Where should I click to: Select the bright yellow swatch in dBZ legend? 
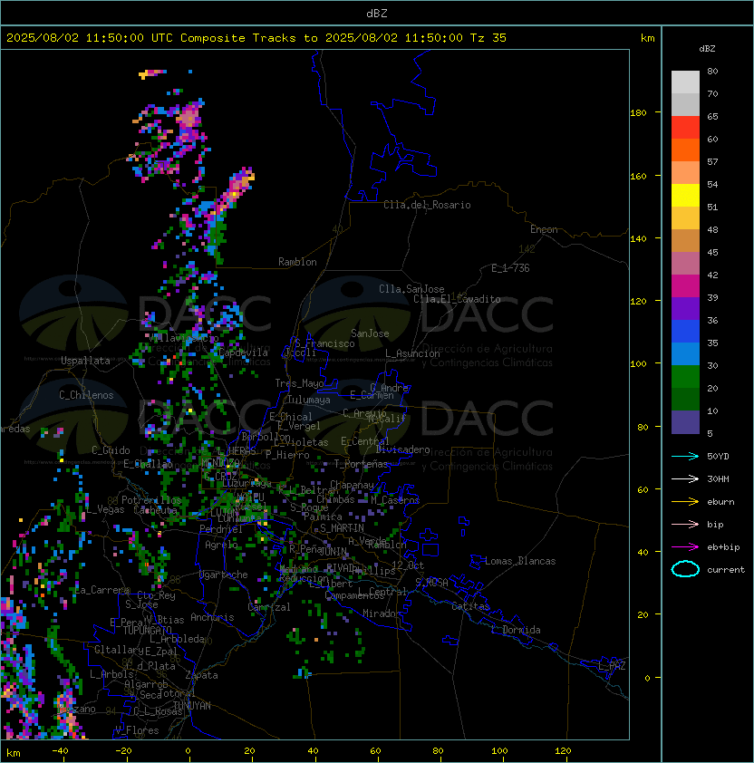tap(685, 196)
